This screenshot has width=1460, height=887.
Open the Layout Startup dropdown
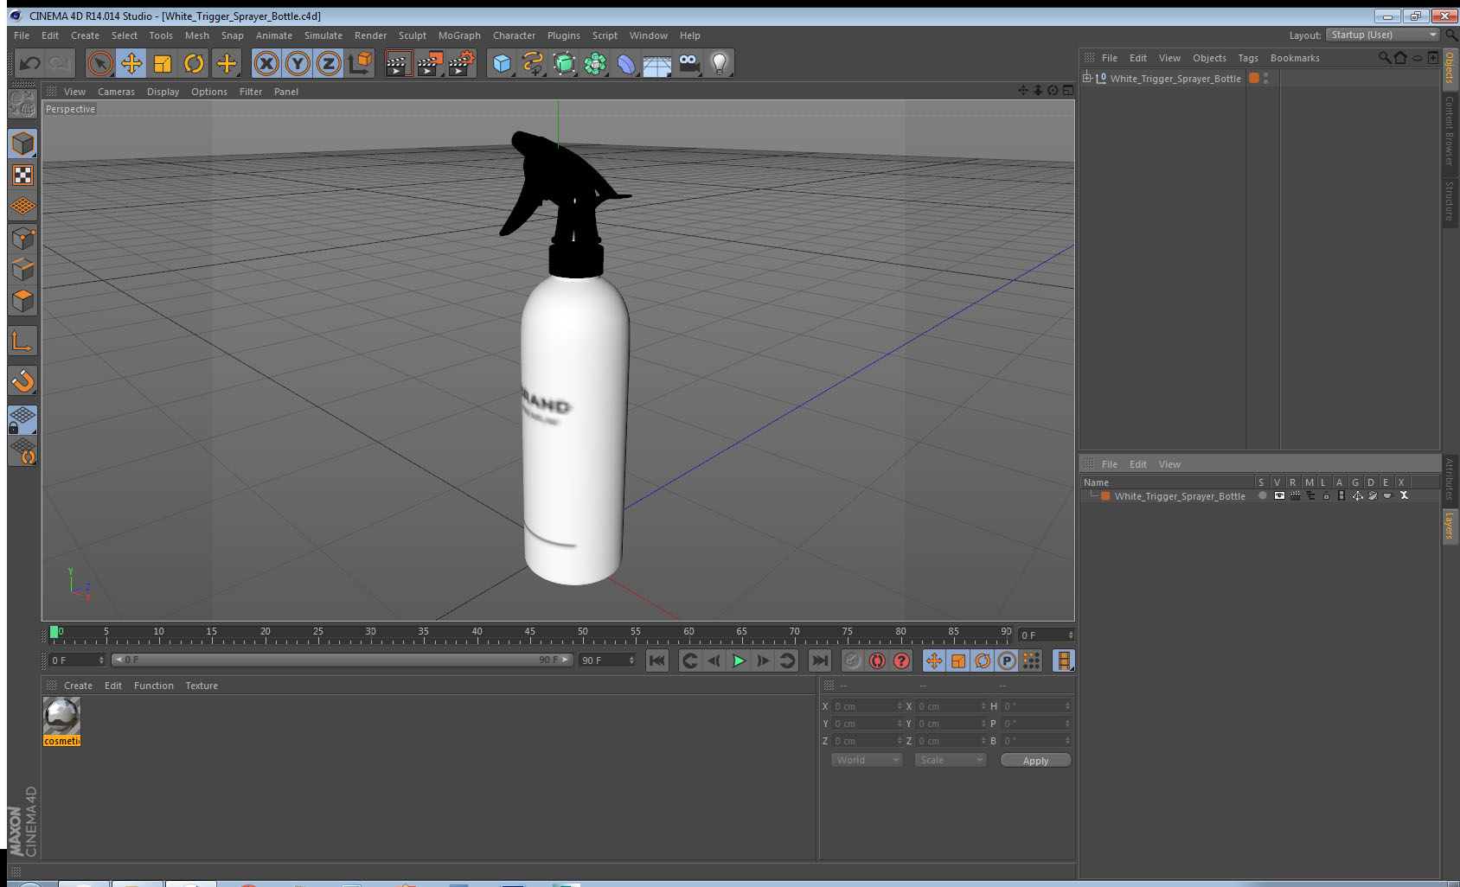click(x=1384, y=35)
